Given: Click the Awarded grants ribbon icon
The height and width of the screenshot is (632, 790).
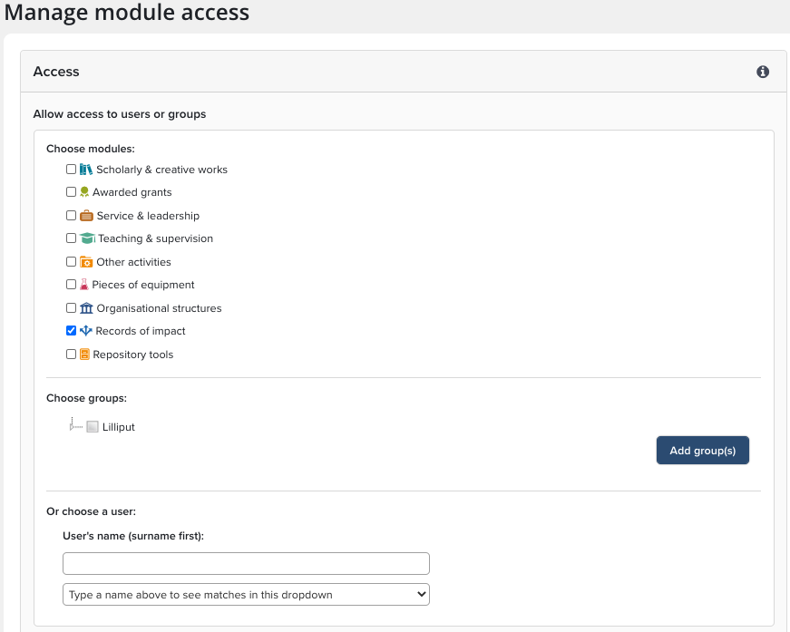Looking at the screenshot, I should (x=84, y=192).
